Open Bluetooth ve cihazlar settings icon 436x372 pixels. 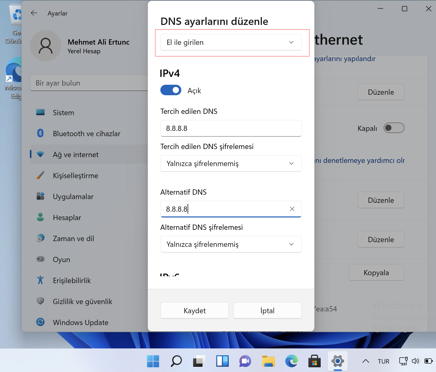coord(40,133)
